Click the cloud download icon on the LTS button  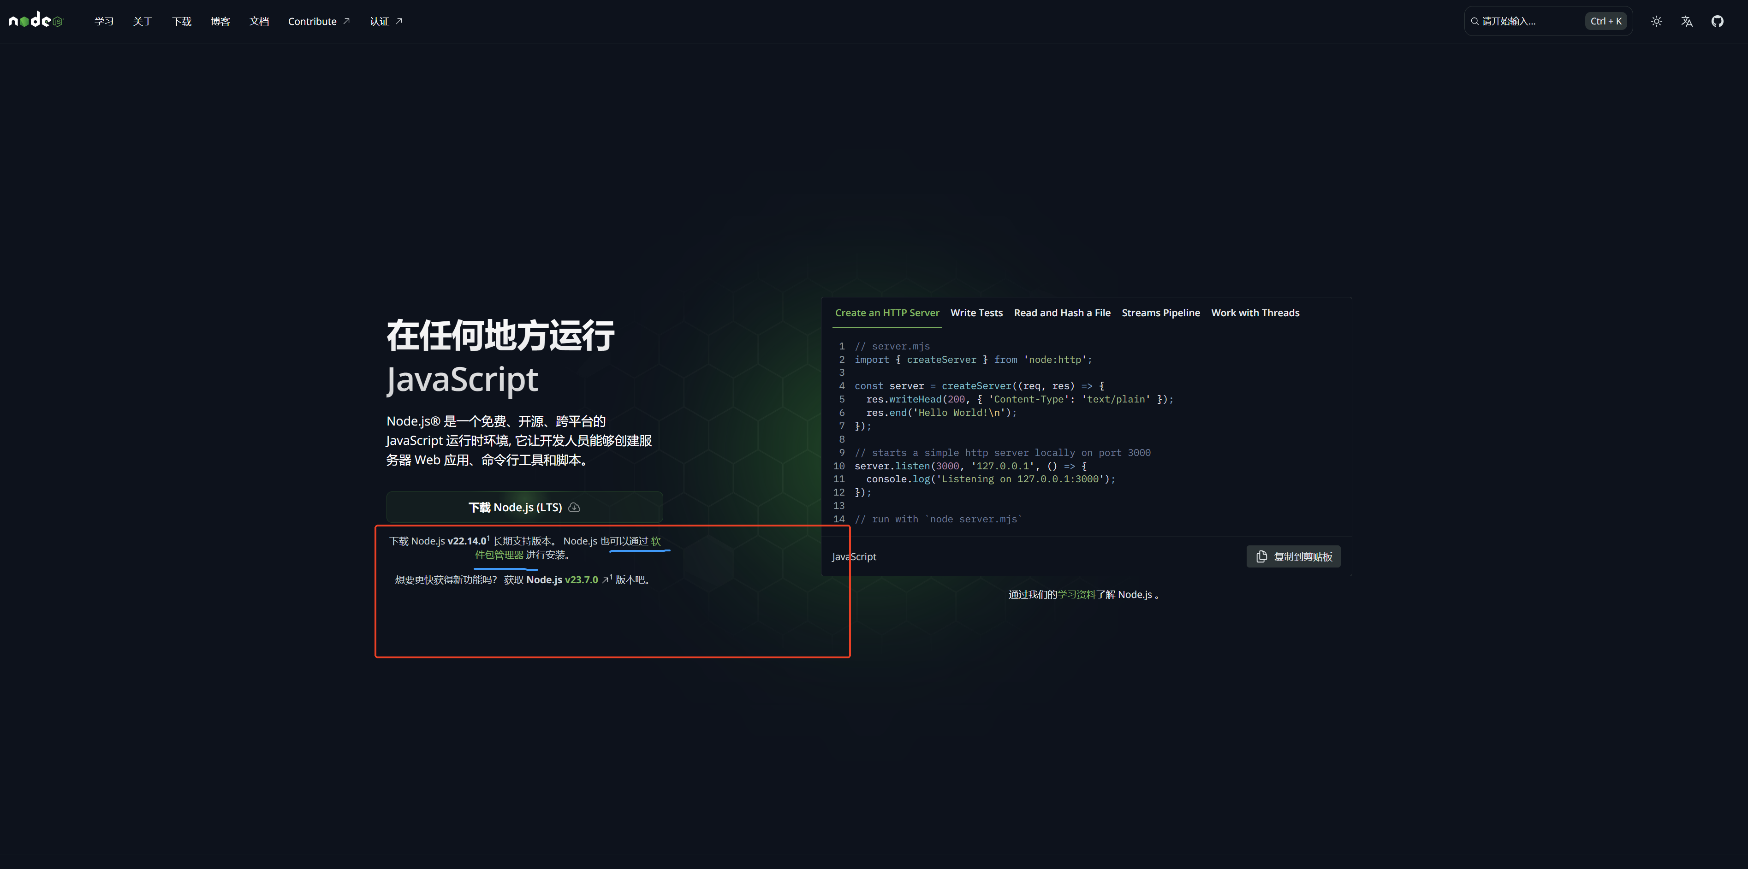[x=574, y=508]
